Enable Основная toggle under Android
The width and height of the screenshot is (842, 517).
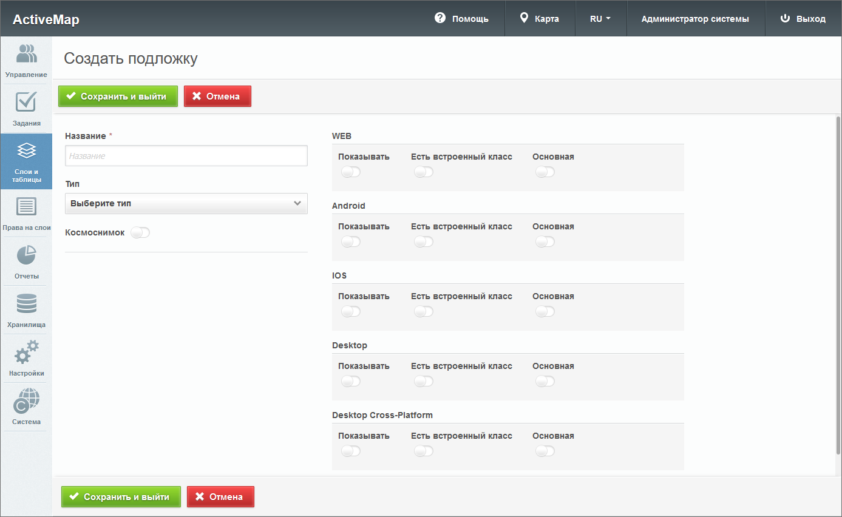point(545,242)
